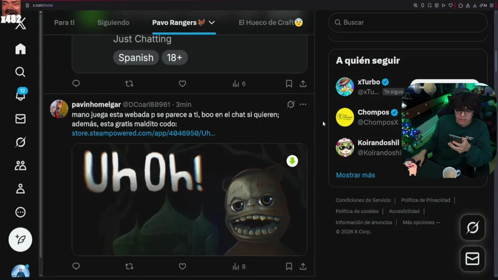Switch to El Hueco de Craft tab

(271, 23)
